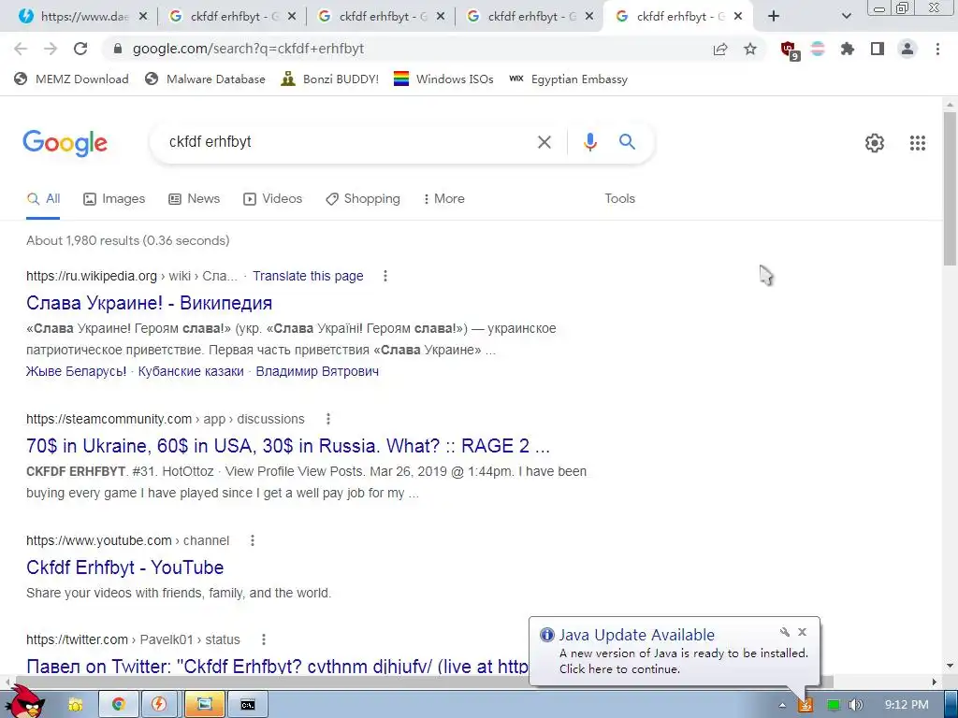Open the Слава Украине! Википедия result
Screen dimensions: 958x718
[x=149, y=303]
